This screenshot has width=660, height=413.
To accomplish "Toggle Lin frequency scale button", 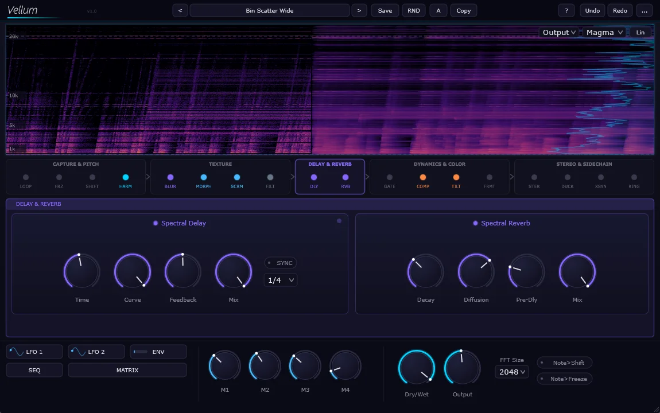I will pyautogui.click(x=640, y=32).
